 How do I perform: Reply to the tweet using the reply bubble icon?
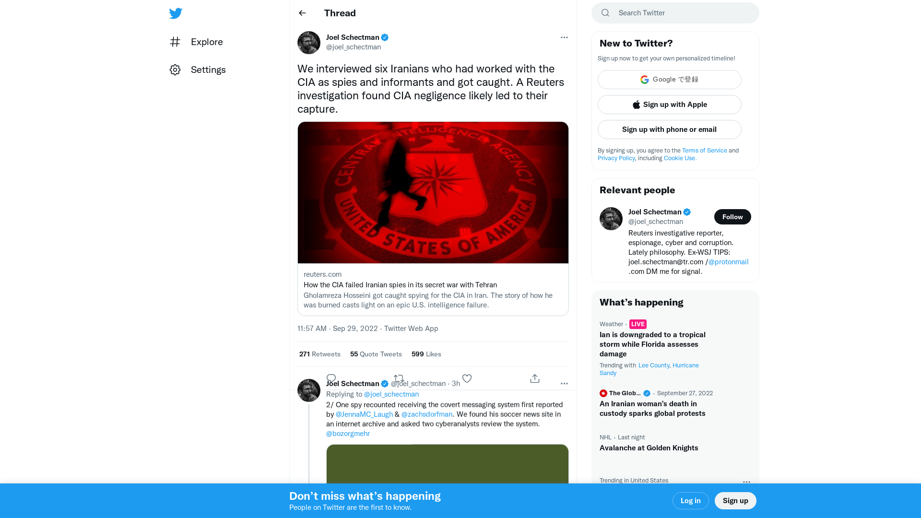tap(331, 377)
